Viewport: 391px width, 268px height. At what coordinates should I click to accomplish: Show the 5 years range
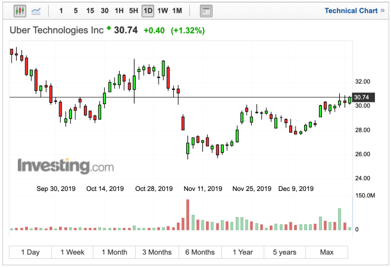tap(285, 252)
